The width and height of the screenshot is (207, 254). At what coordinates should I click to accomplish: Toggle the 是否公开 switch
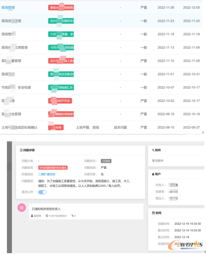tap(42, 192)
